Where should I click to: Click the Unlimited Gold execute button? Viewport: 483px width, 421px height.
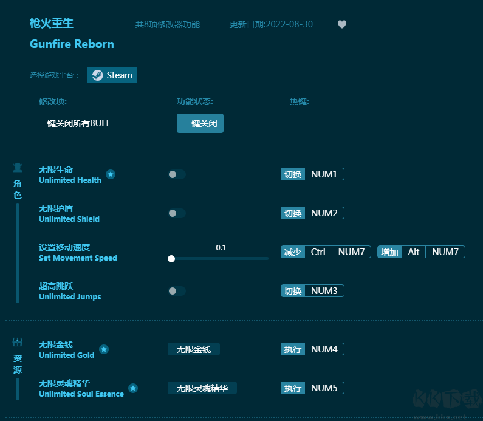point(193,349)
